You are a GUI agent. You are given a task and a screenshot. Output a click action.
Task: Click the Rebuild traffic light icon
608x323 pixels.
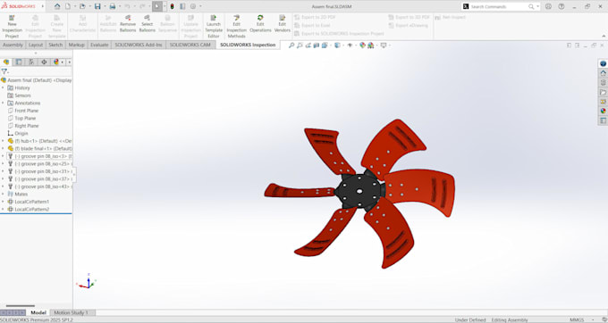point(173,6)
